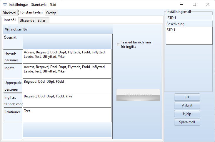Click the Inställningsmall field showing STD 1
Viewport: 215px width, 142px height.
(x=189, y=18)
